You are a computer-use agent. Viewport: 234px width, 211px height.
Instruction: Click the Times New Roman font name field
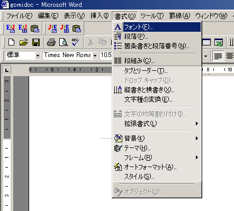[x=68, y=56]
